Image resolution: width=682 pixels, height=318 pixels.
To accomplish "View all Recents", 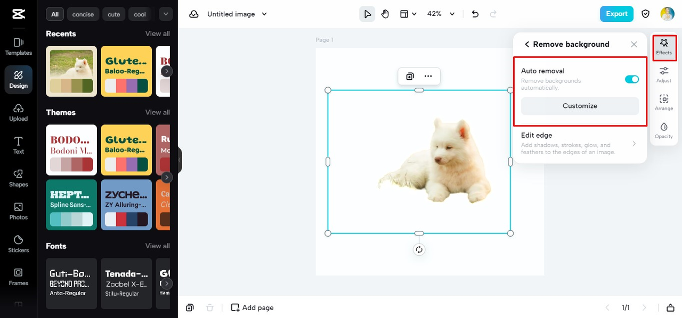I will [x=158, y=34].
